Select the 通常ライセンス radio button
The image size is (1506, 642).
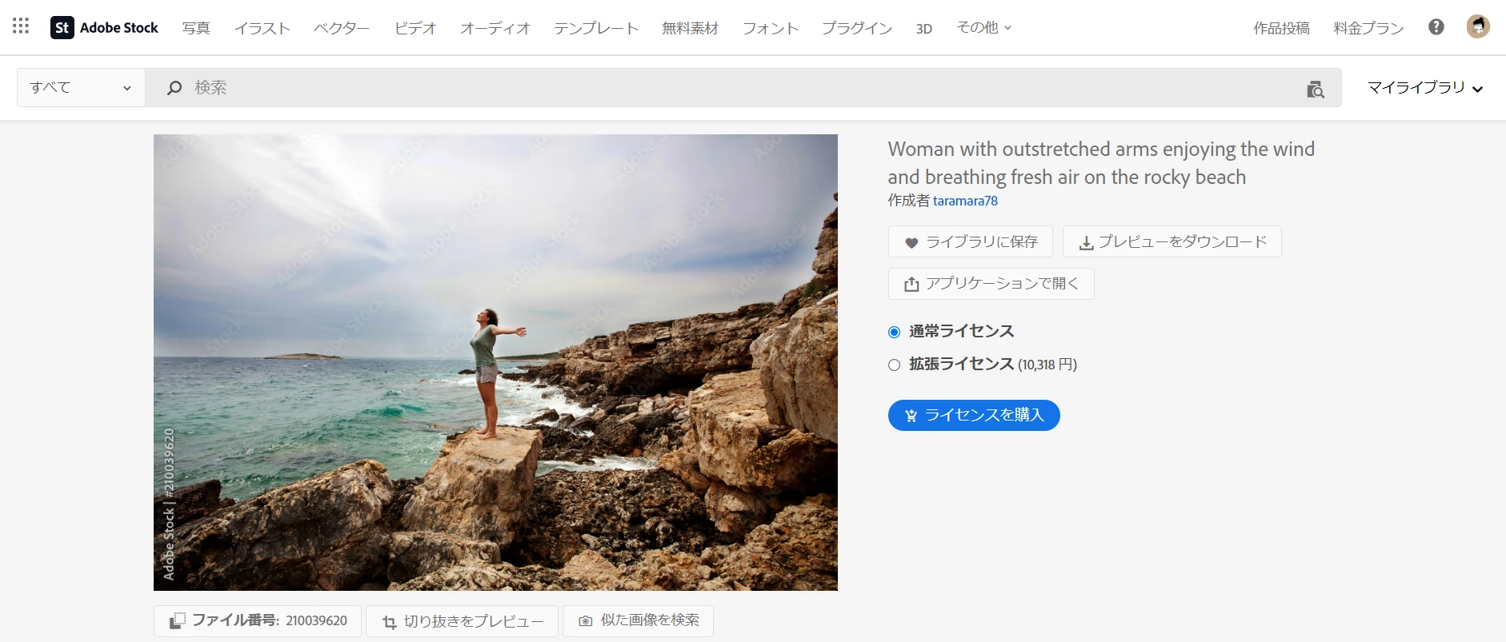point(894,332)
